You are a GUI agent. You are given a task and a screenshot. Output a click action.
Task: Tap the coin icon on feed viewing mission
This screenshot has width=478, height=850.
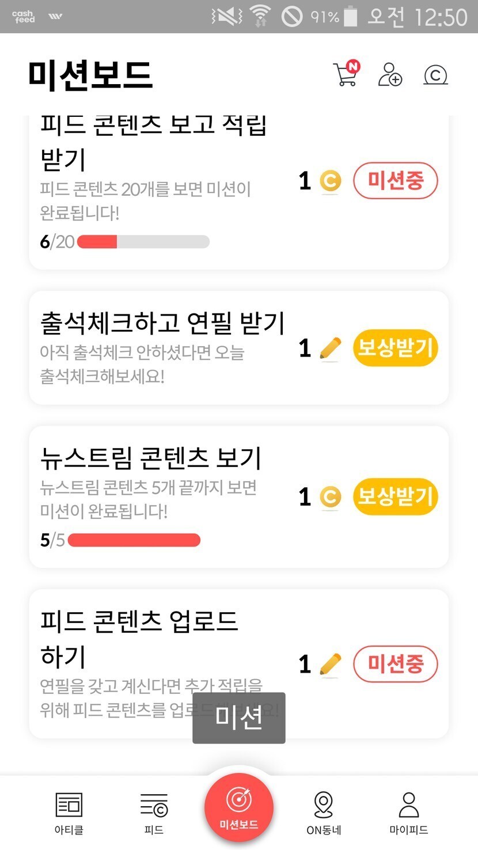[331, 181]
